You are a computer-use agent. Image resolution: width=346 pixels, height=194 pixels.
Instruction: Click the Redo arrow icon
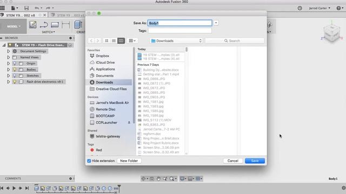[x=48, y=8]
